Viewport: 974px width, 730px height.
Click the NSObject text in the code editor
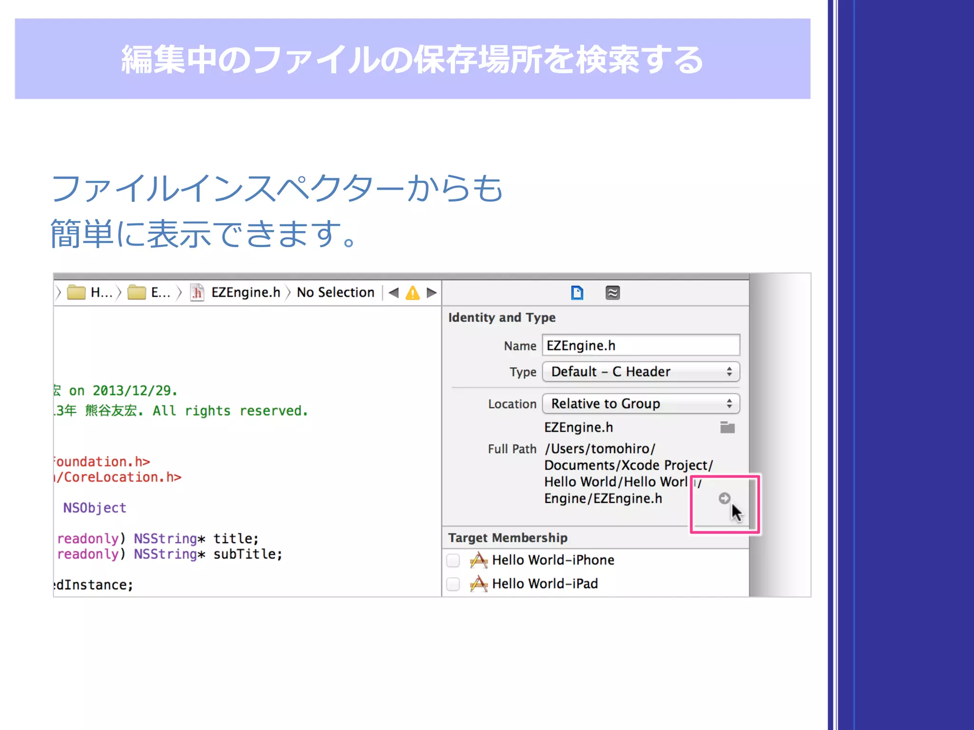(x=95, y=508)
